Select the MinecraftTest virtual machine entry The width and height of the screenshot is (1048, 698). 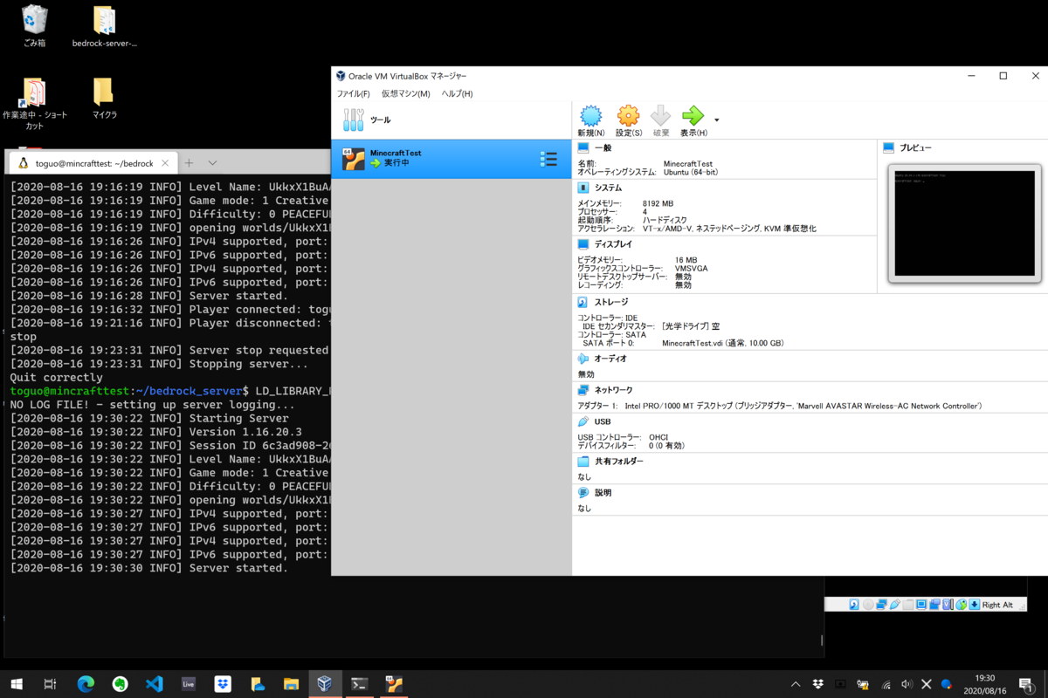click(x=452, y=159)
